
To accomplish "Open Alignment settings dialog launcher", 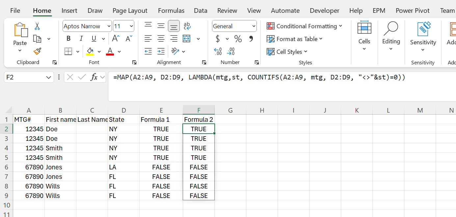I will pos(204,62).
